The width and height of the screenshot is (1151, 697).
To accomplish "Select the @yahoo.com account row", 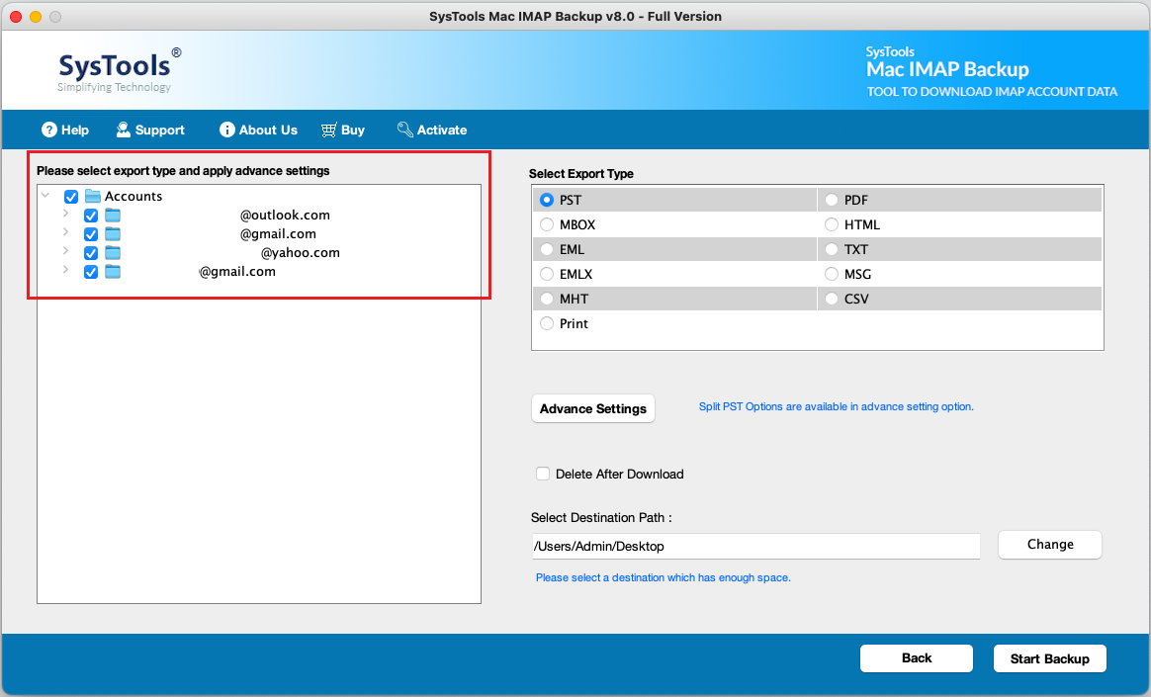I will (301, 252).
